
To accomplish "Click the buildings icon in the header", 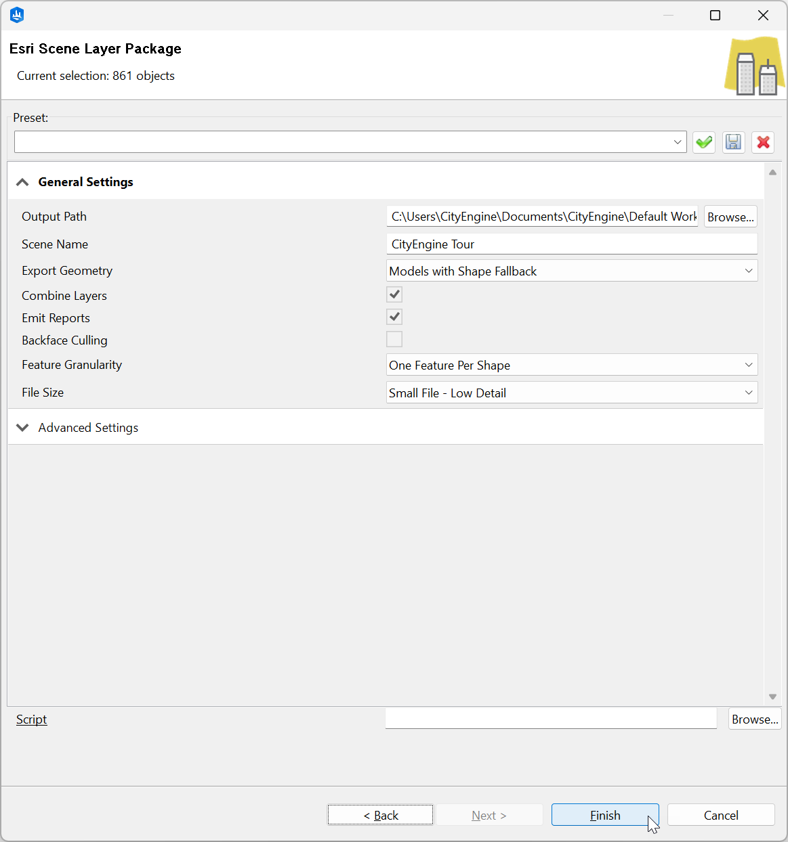I will (755, 68).
